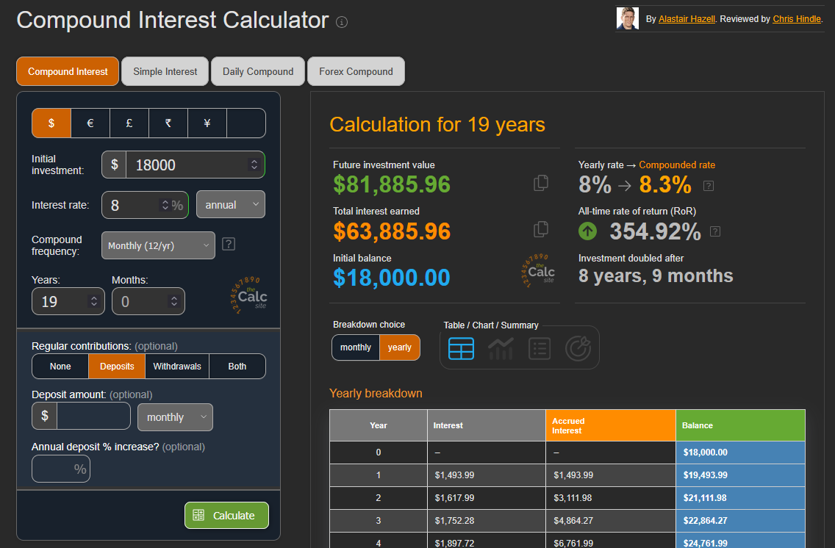Click the Interest column header
This screenshot has width=835, height=548.
pos(486,425)
